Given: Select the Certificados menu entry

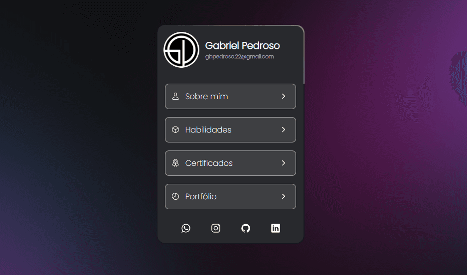Looking at the screenshot, I should 231,163.
